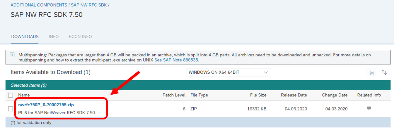Tick the select-all checkbox beside Name

tap(11, 95)
